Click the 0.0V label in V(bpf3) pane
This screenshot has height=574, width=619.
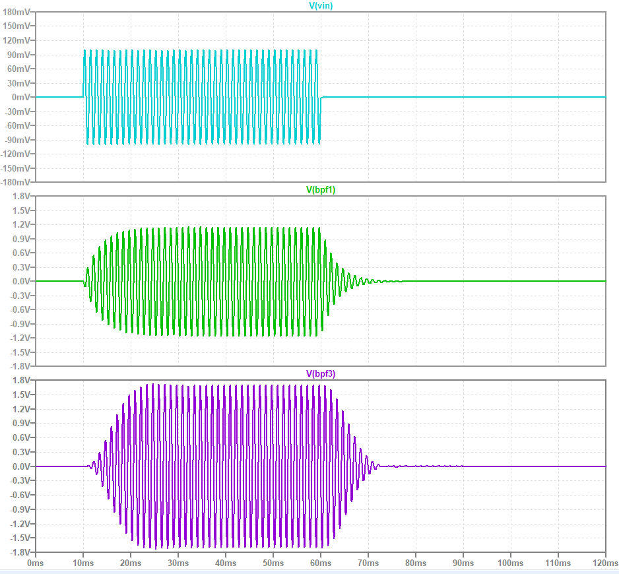pos(20,466)
